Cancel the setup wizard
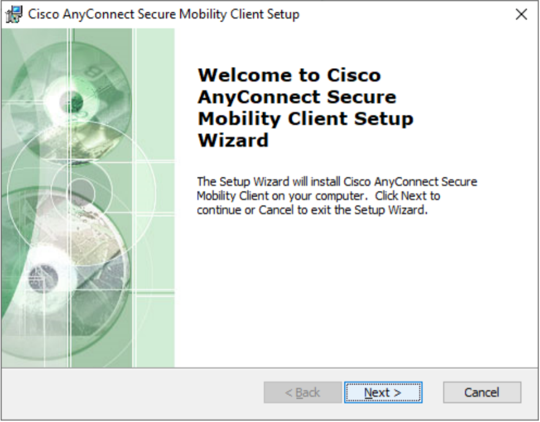The image size is (540, 422). (x=482, y=393)
